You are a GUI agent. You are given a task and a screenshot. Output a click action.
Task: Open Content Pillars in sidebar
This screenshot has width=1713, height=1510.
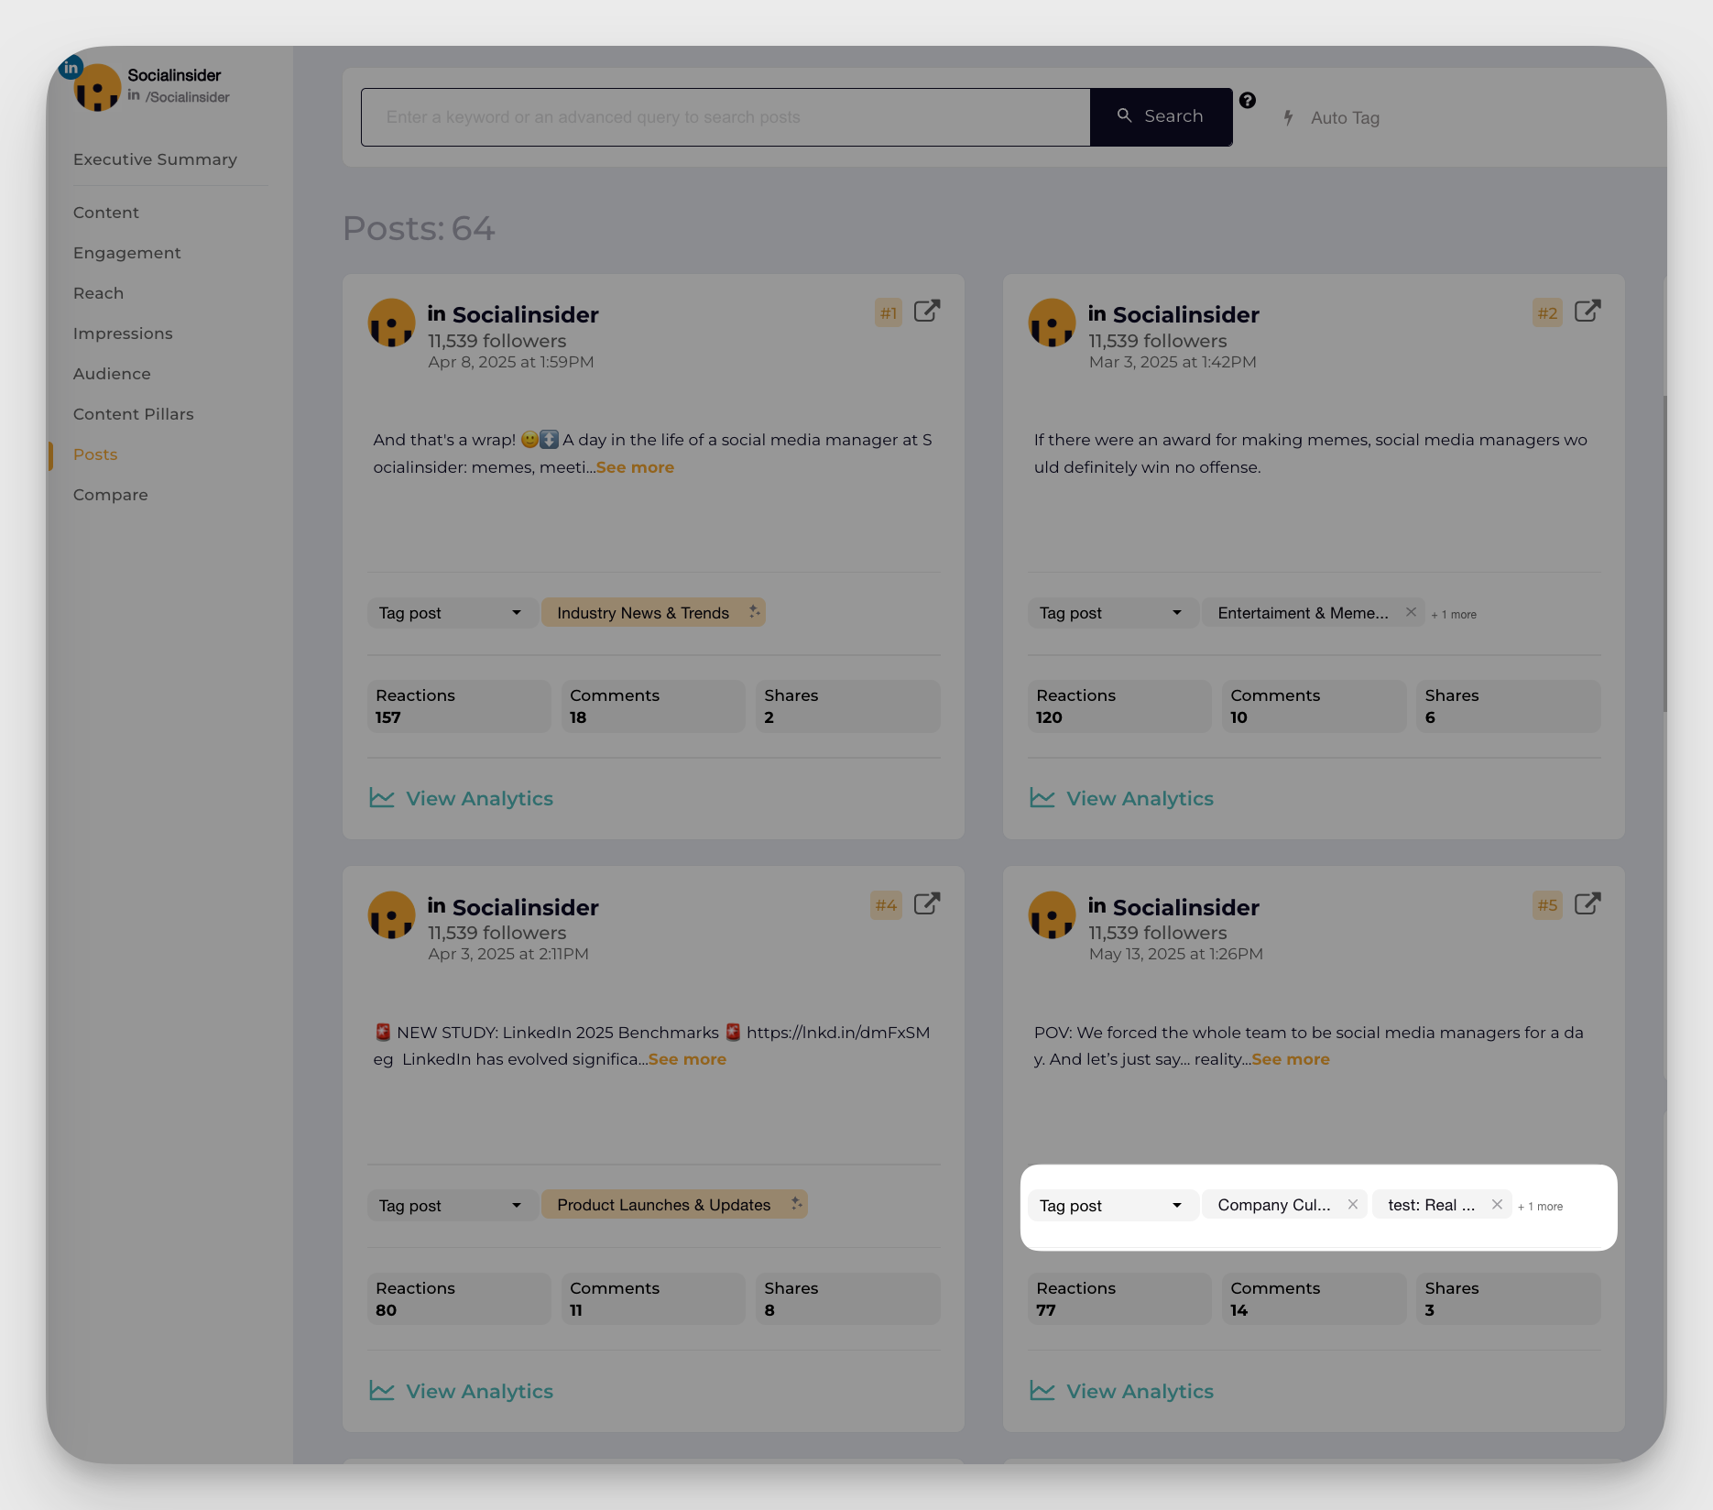[x=134, y=414]
